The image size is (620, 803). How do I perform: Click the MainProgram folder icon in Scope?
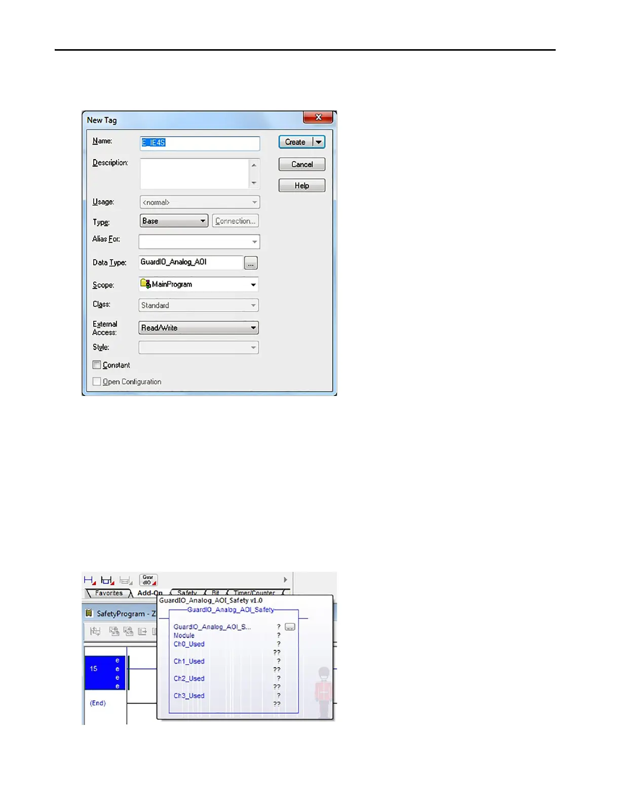(x=145, y=284)
